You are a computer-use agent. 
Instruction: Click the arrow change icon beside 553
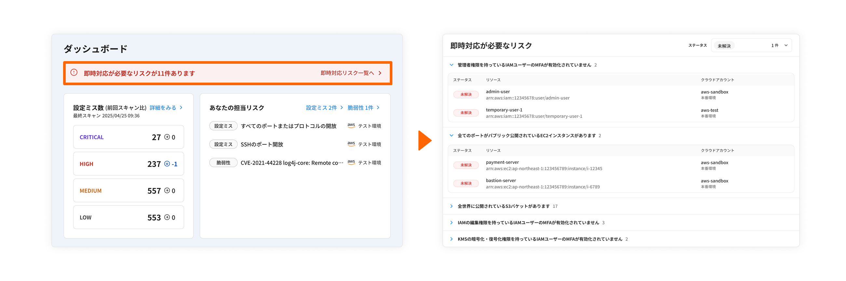point(167,217)
